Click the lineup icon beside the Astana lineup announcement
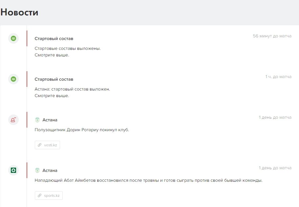 coord(13,79)
